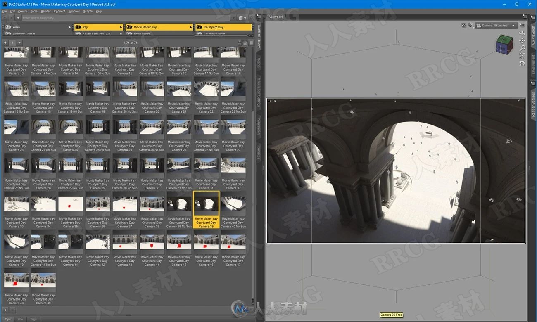Open the Help menu
This screenshot has width=537, height=322.
coord(99,11)
